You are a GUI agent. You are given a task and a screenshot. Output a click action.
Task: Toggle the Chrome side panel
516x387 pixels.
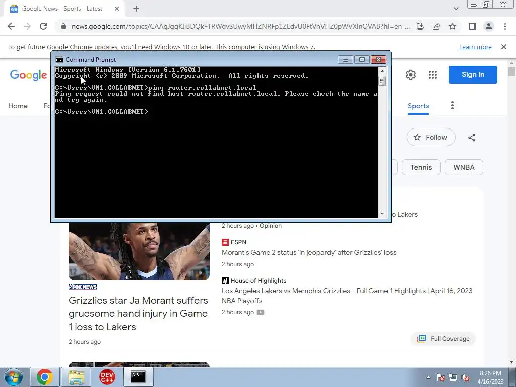coord(473,26)
